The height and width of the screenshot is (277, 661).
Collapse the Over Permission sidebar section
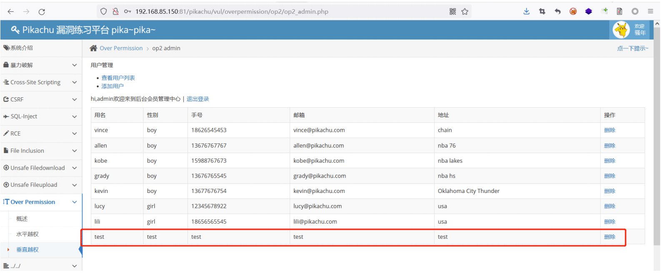(x=41, y=202)
